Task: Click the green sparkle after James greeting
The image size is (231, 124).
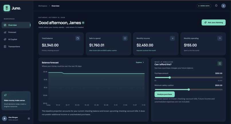Action: [83, 23]
